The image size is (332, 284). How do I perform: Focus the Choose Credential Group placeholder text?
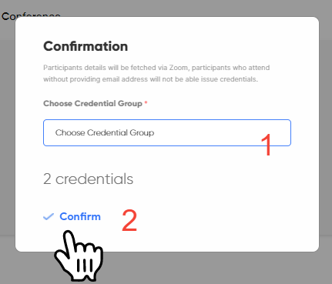(x=105, y=132)
